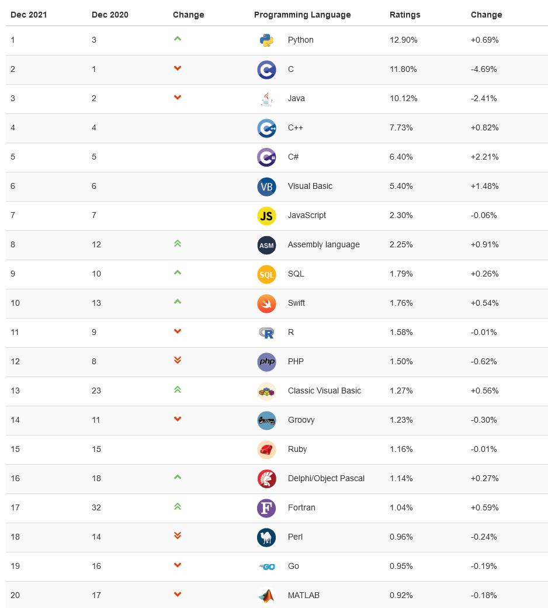The height and width of the screenshot is (608, 548).
Task: Click the green up arrow in Python row
Action: [x=178, y=39]
